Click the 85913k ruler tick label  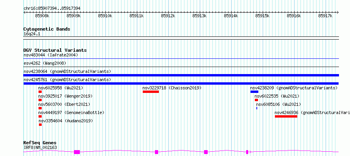point(199,16)
